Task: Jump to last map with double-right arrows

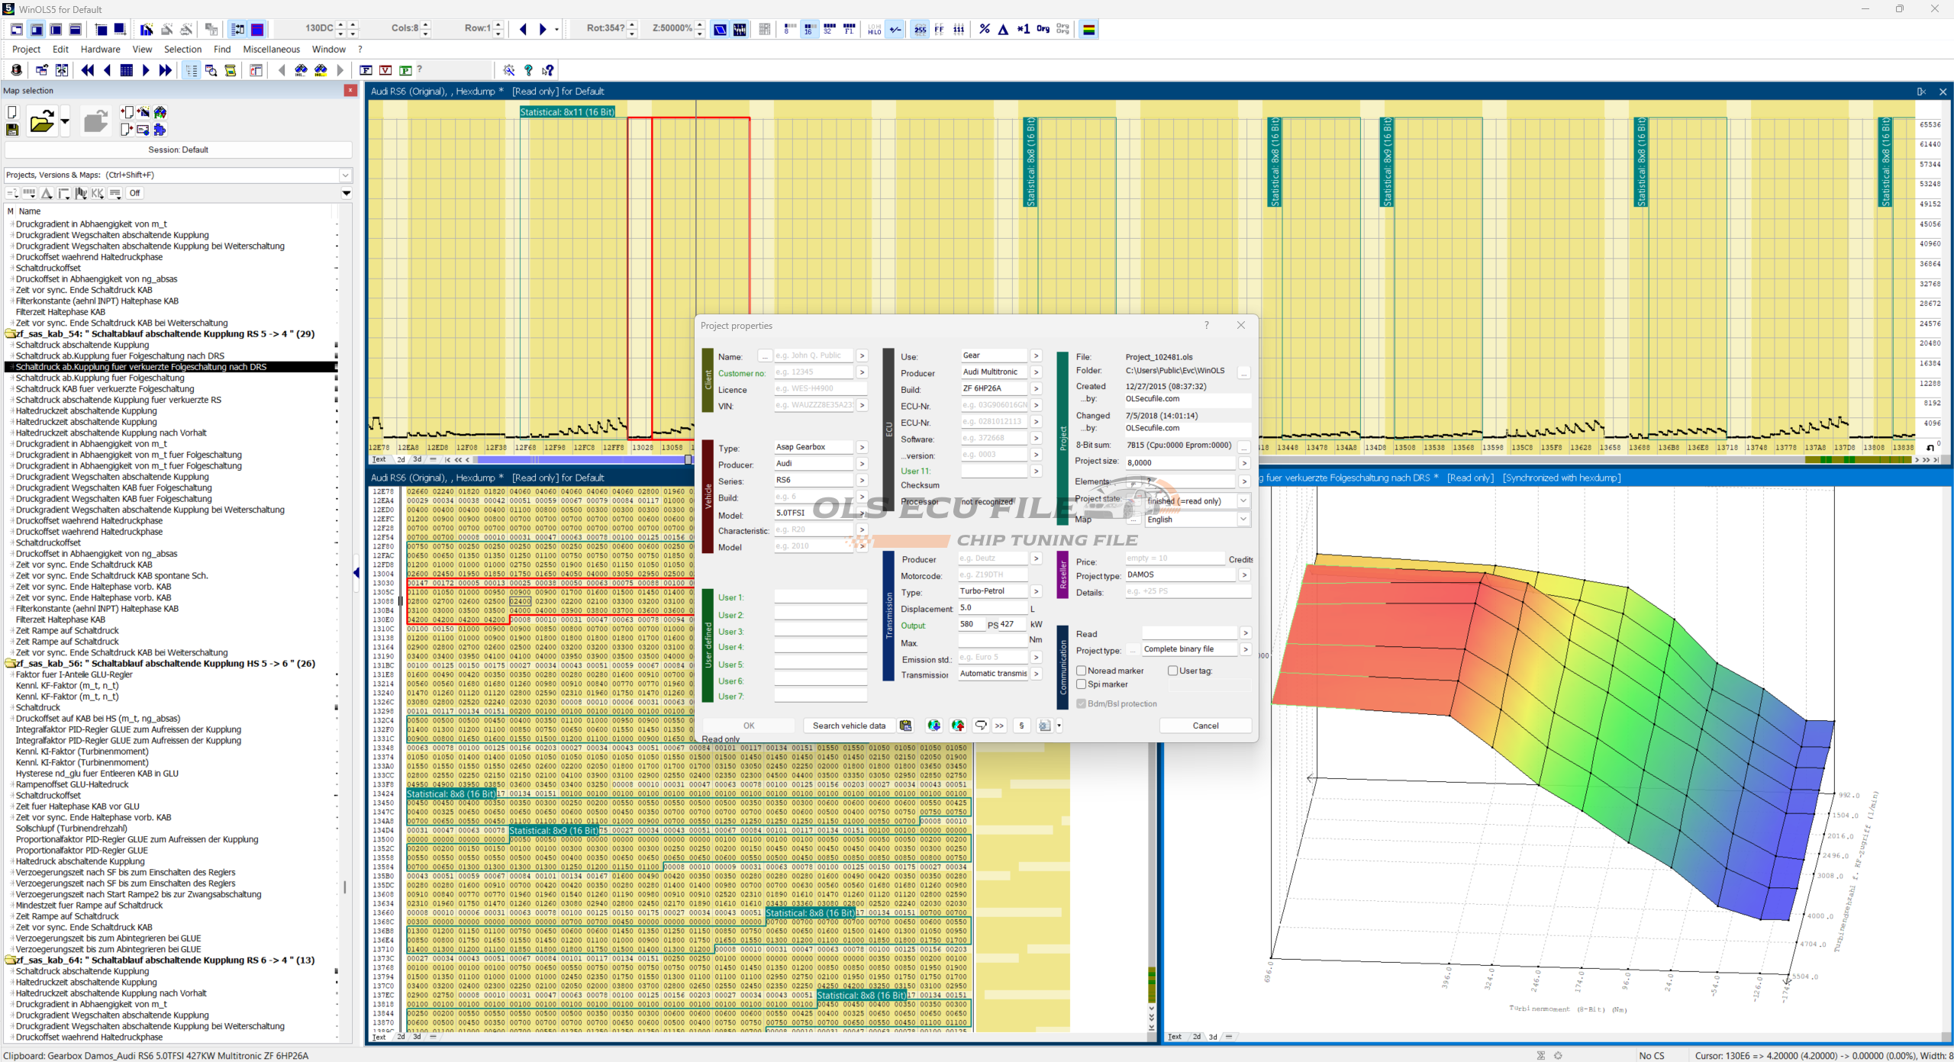Action: pyautogui.click(x=166, y=70)
